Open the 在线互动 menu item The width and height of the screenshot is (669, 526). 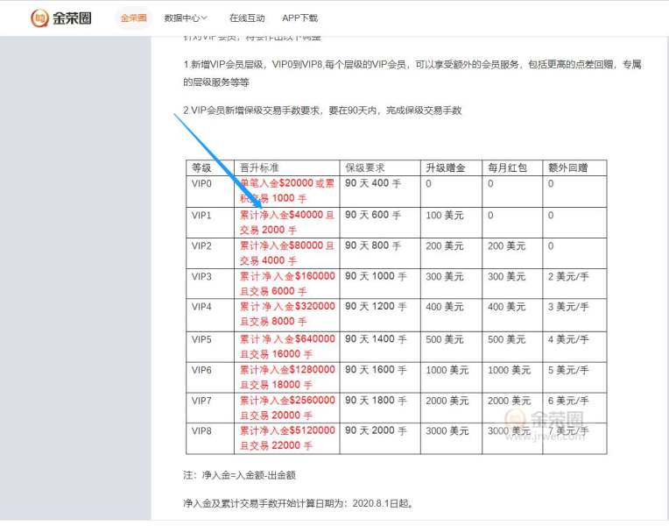pyautogui.click(x=247, y=18)
